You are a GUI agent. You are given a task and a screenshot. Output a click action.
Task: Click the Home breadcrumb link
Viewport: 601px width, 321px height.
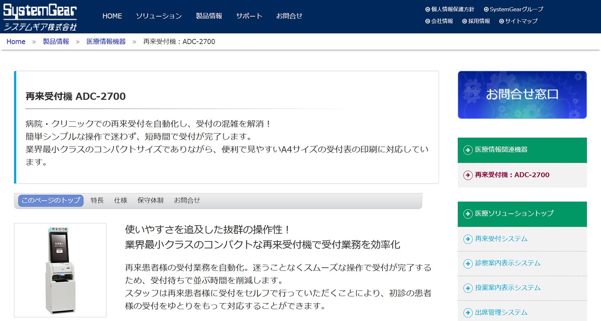(x=16, y=42)
